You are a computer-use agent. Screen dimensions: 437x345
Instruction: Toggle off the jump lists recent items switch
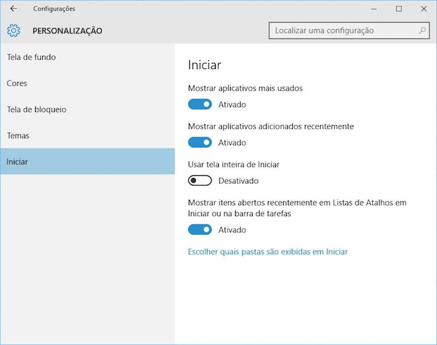click(200, 230)
